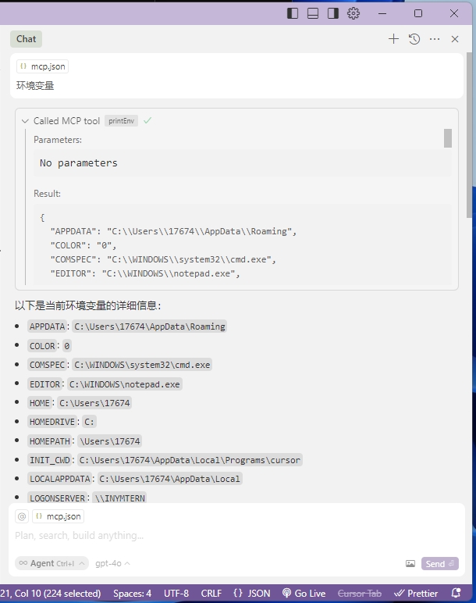
Task: Focus the Plan, search, build anything input
Action: tap(236, 535)
